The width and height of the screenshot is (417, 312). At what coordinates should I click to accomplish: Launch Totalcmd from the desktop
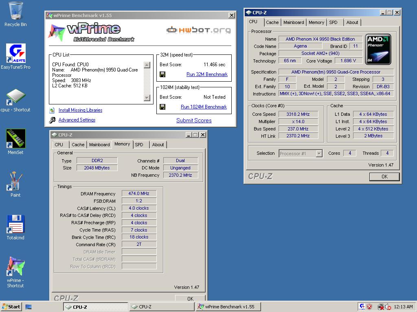[x=15, y=227]
